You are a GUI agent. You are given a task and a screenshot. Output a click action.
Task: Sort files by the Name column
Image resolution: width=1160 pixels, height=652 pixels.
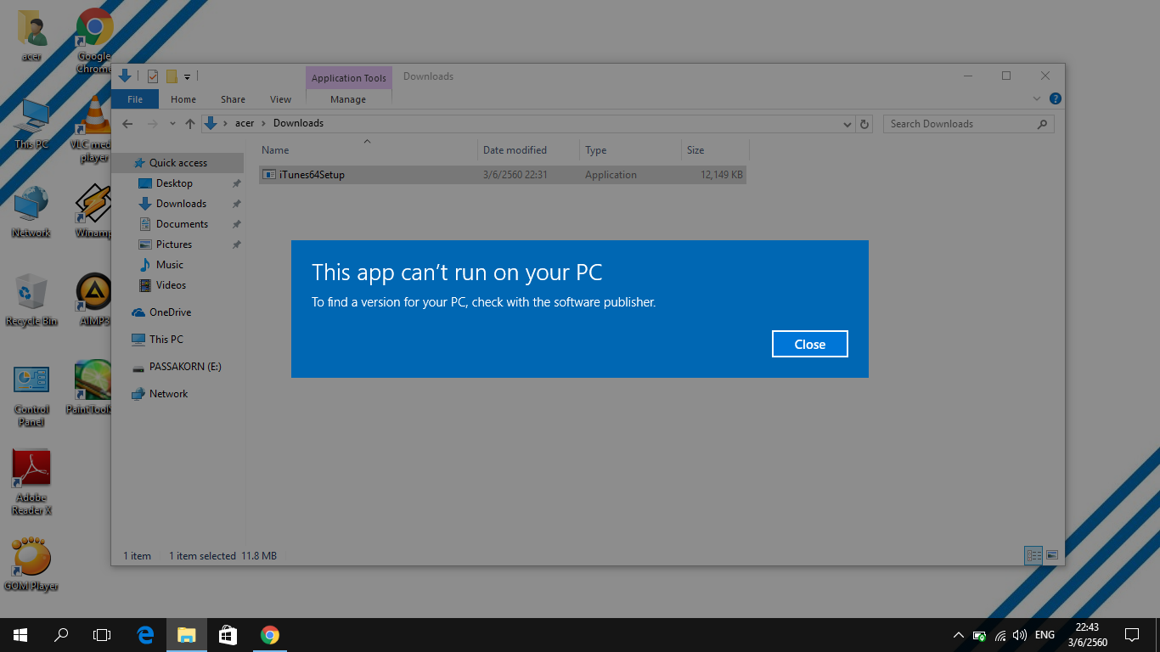(368, 150)
